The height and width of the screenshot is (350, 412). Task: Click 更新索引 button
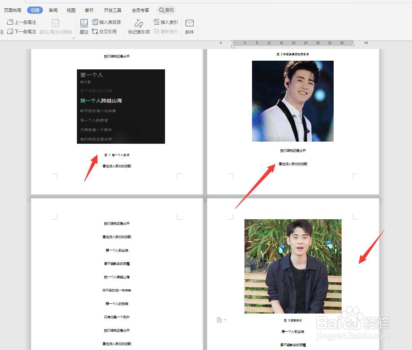[165, 31]
